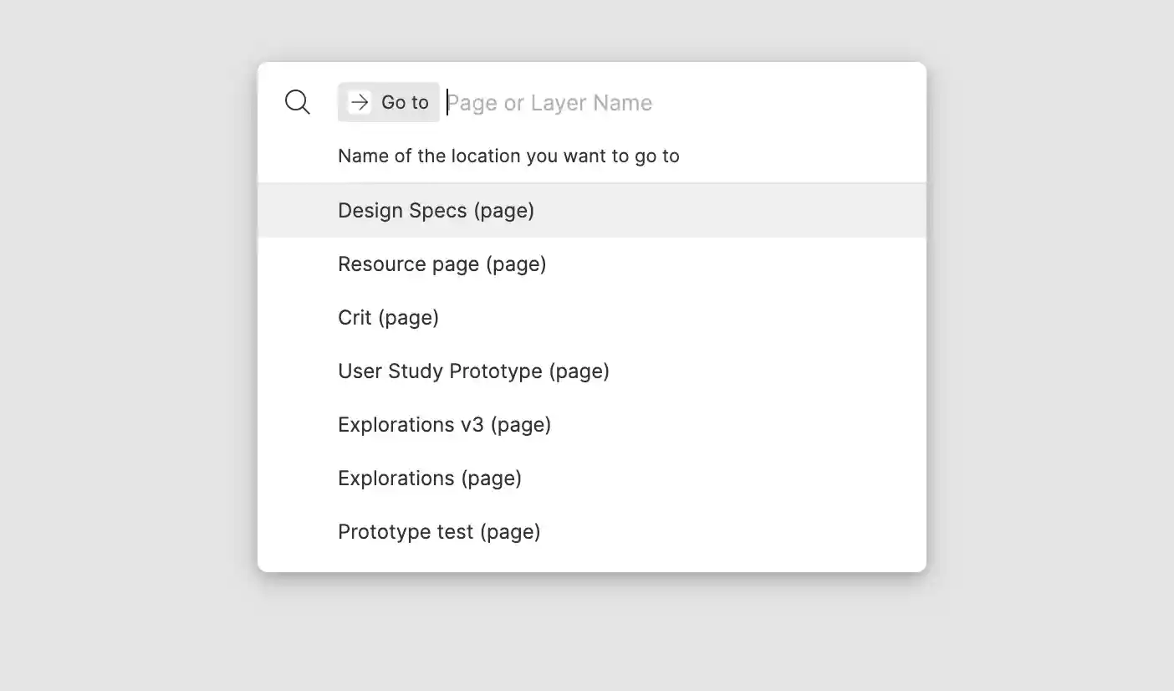Click the placeholder text in the search box

[549, 103]
